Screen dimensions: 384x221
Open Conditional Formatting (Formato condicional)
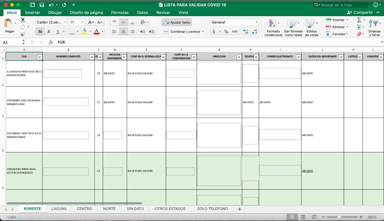(x=273, y=28)
